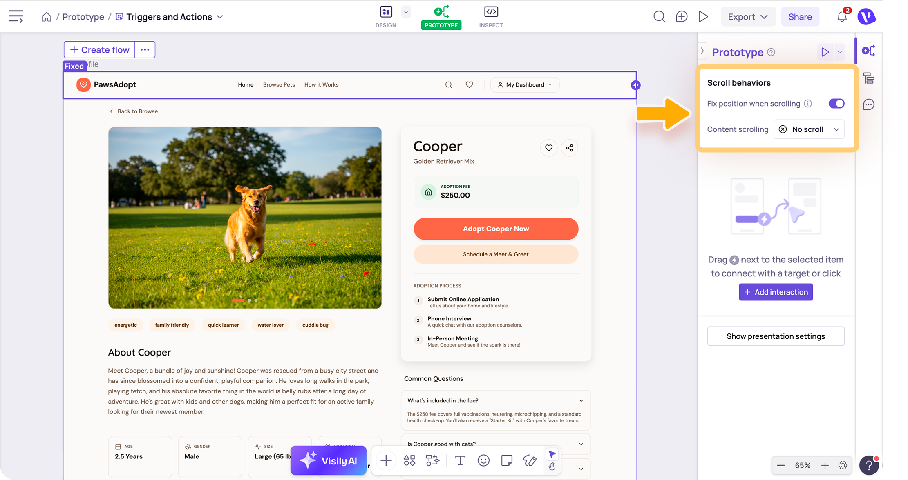Image resolution: width=908 pixels, height=480 pixels.
Task: Click How it Works in navigation
Action: click(x=322, y=85)
